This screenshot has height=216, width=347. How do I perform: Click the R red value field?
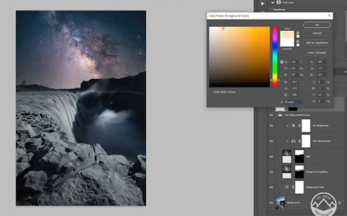click(x=294, y=82)
